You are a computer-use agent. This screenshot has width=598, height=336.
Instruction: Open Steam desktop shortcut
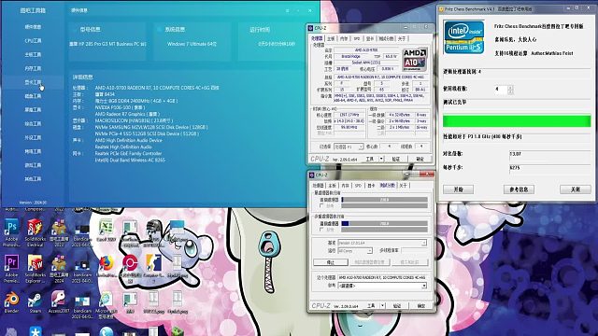pos(35,300)
